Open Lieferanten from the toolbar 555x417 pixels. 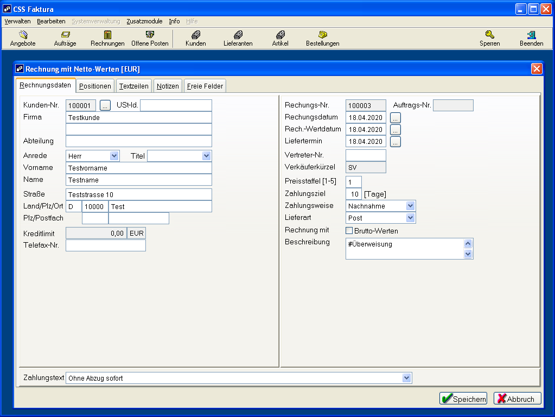point(238,39)
